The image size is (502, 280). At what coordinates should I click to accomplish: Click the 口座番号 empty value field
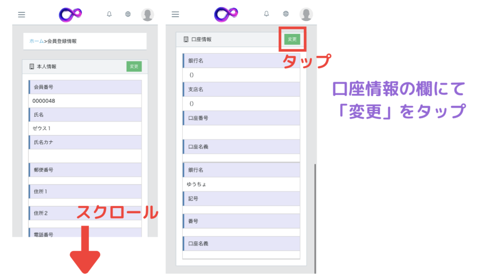coord(241,132)
